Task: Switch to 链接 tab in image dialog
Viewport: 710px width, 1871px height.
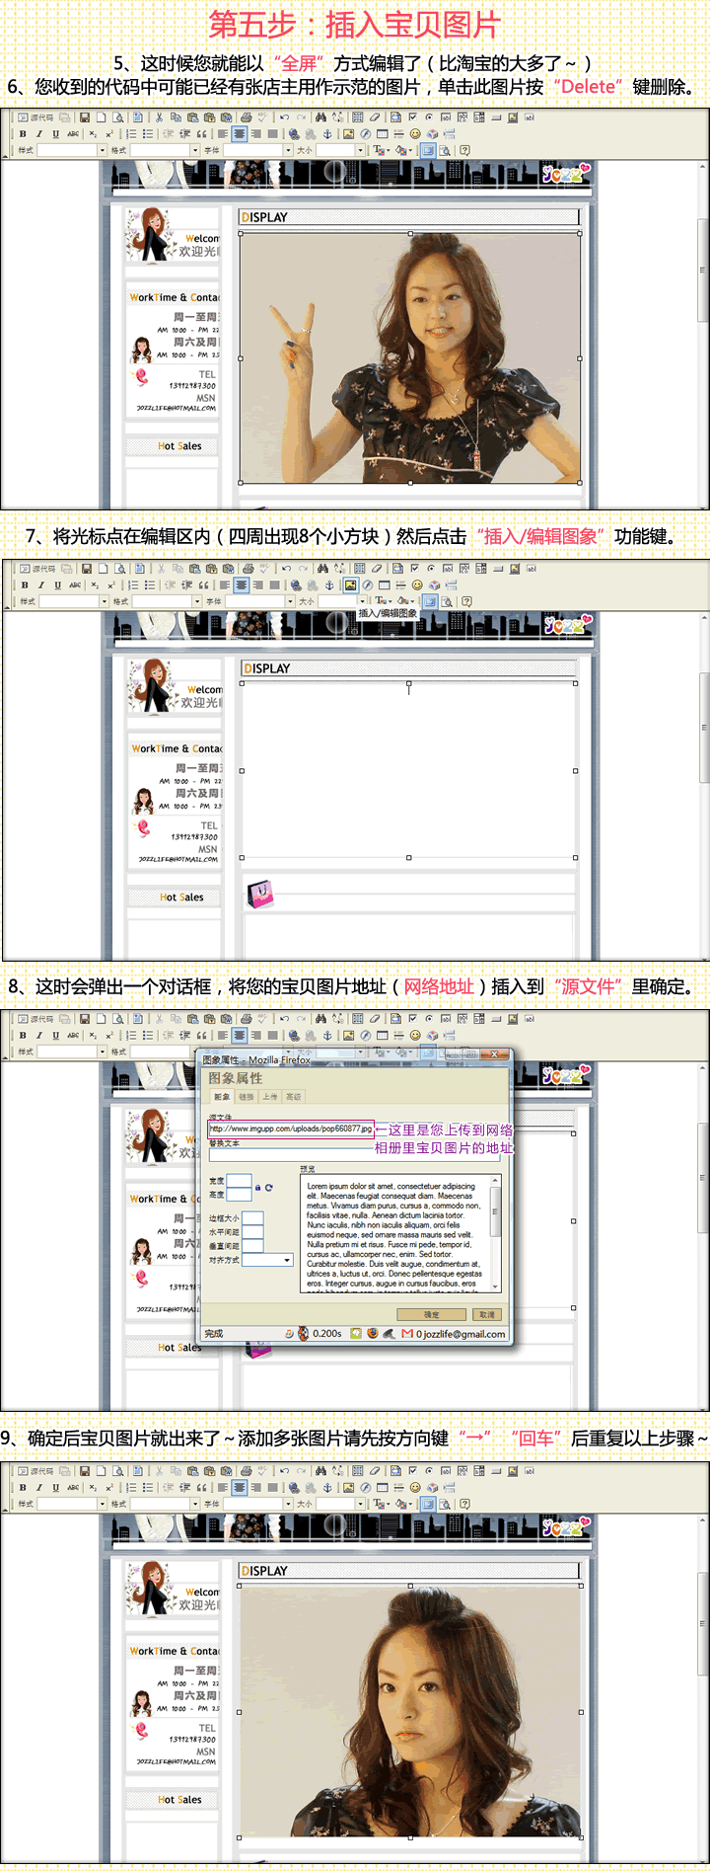Action: coord(247,1097)
